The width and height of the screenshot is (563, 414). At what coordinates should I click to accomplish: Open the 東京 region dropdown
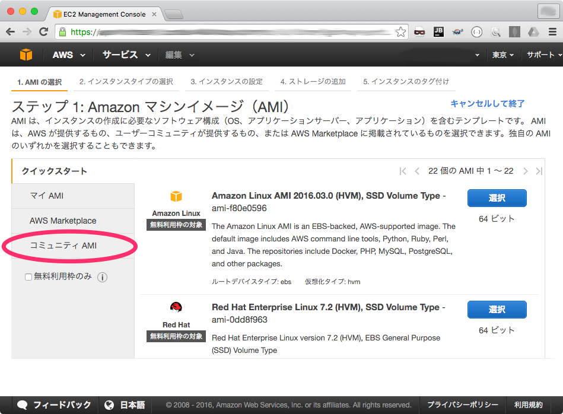503,55
